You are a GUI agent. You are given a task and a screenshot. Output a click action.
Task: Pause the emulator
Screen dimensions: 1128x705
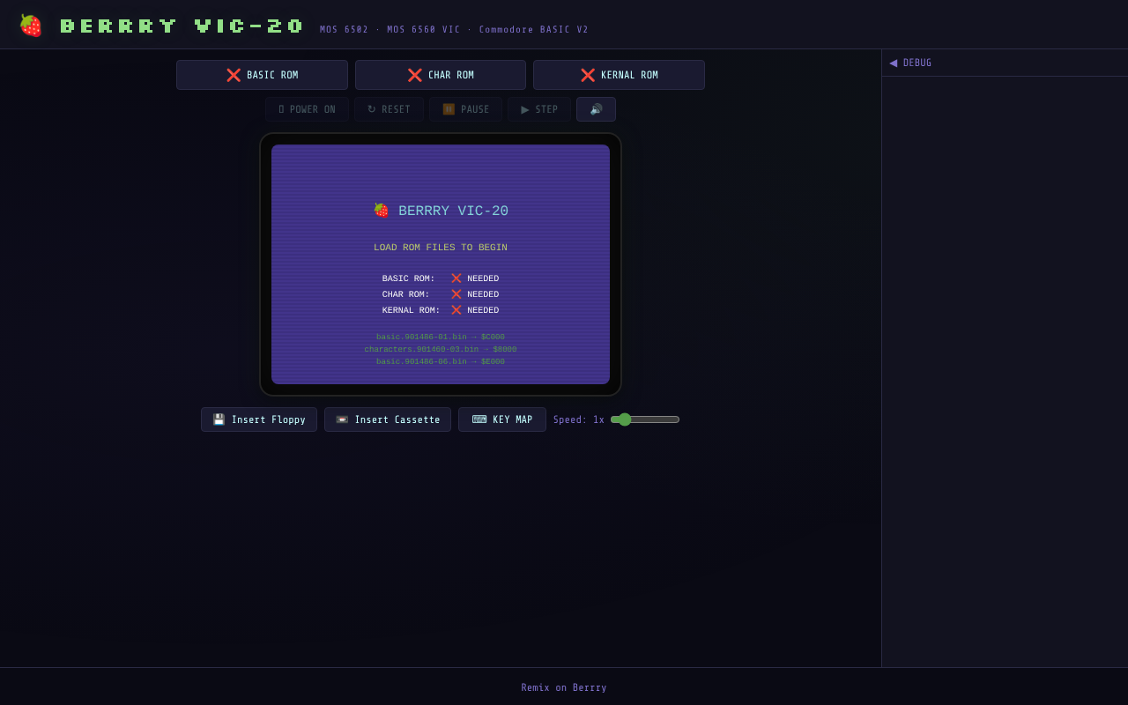(x=465, y=108)
